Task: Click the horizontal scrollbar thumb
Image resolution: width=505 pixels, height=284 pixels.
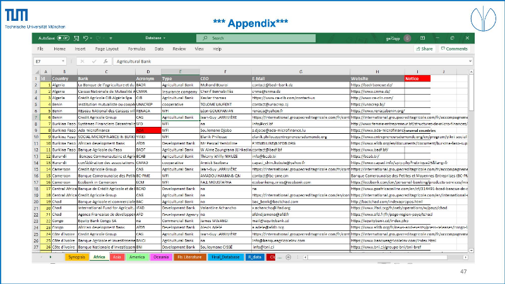Action: [x=377, y=257]
